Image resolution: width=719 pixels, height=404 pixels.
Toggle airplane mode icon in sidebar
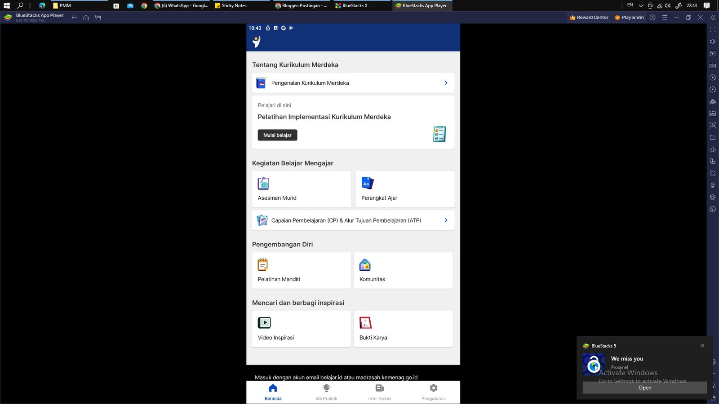coord(712,149)
